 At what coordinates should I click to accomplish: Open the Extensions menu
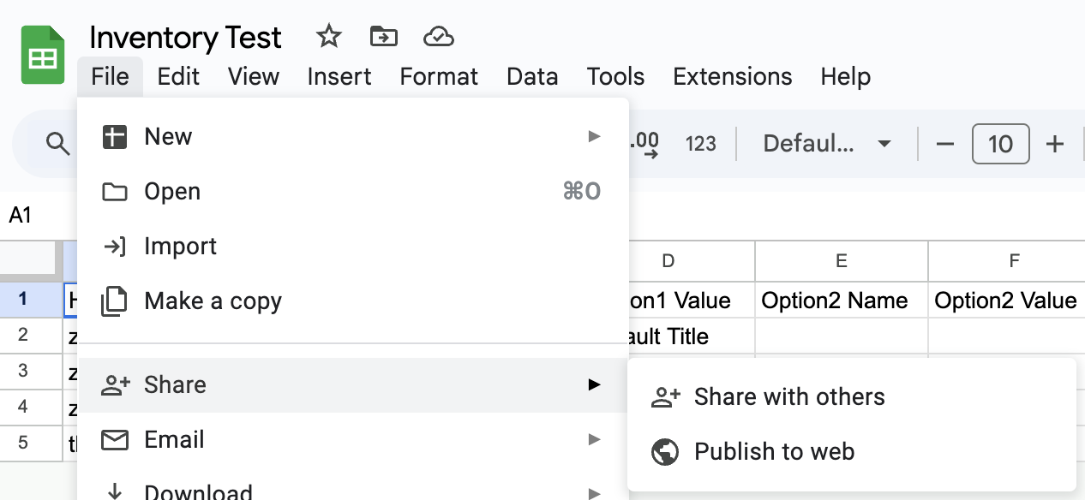[x=732, y=77]
